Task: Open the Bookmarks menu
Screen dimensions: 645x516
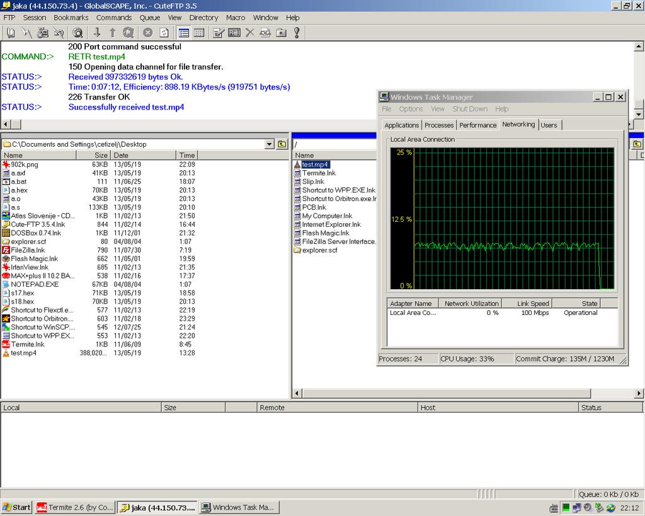Action: click(x=71, y=18)
